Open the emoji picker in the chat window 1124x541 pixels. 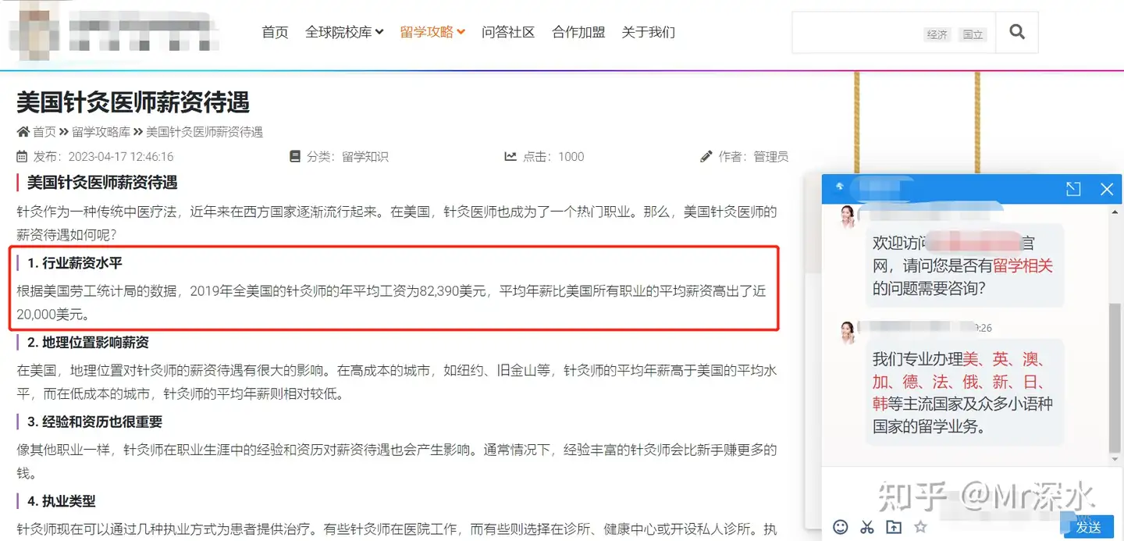(841, 528)
